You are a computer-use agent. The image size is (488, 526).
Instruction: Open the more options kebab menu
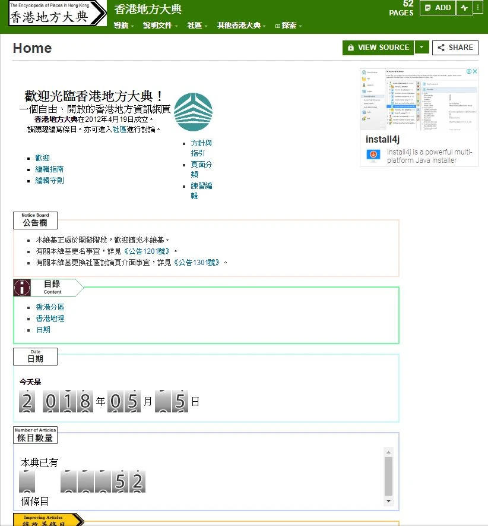point(477,8)
